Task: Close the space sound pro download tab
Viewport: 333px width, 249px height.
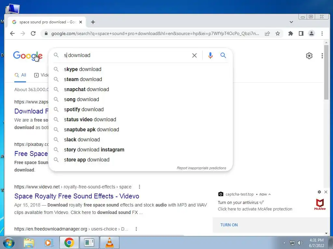Action: (81, 22)
